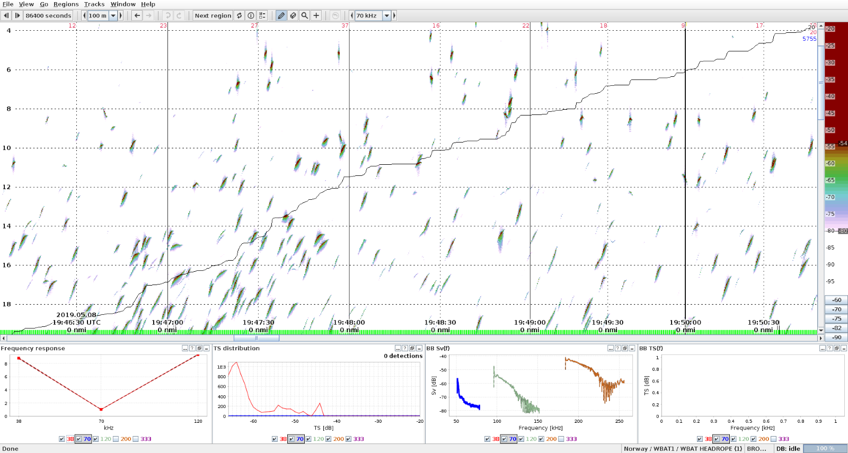Open the Tracks menu
848x453 pixels.
point(94,4)
